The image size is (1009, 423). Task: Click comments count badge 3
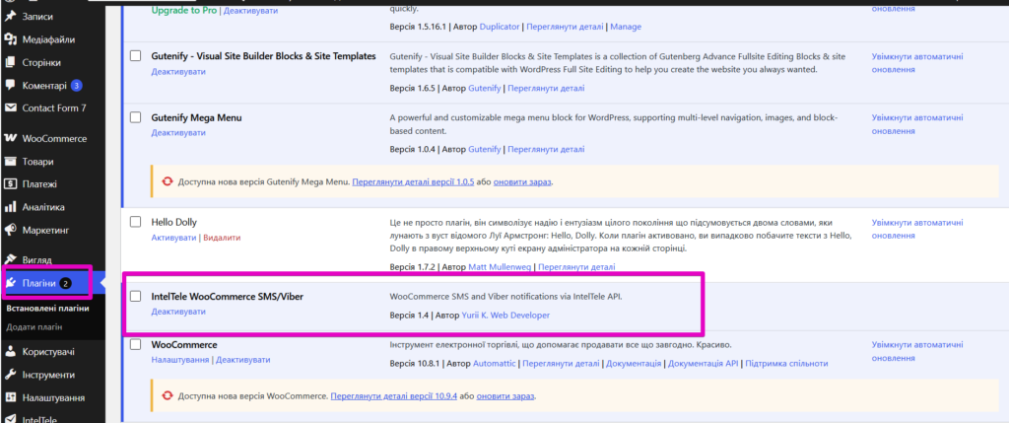click(x=77, y=85)
